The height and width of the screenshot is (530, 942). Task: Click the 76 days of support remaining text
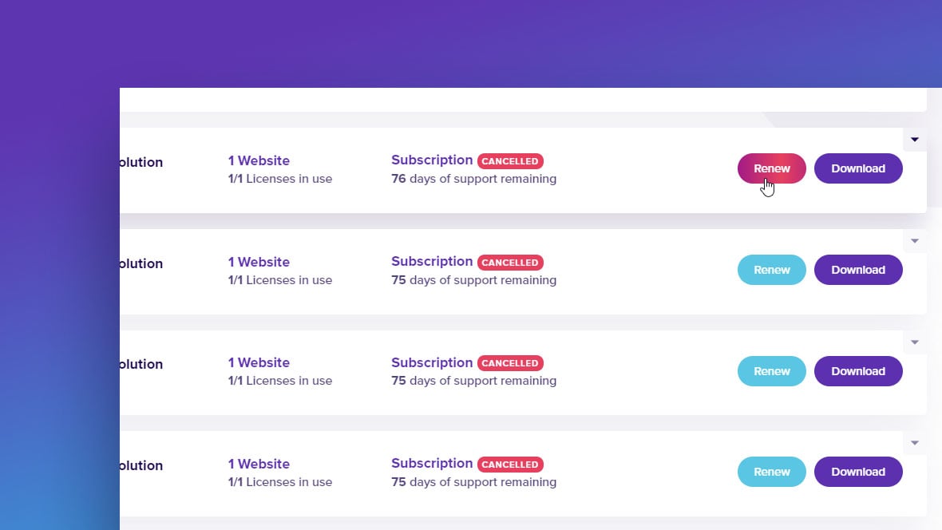473,179
